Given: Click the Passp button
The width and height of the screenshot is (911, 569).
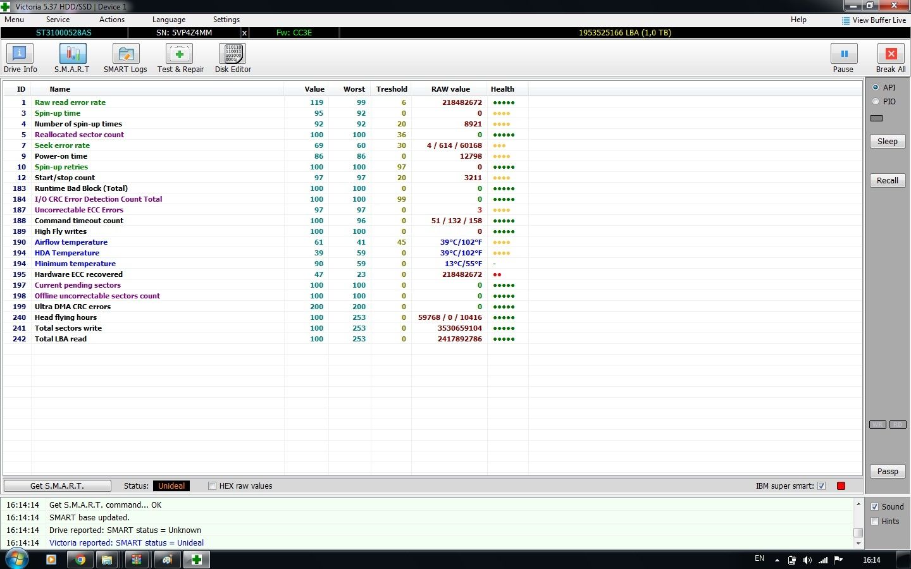Looking at the screenshot, I should pyautogui.click(x=888, y=472).
